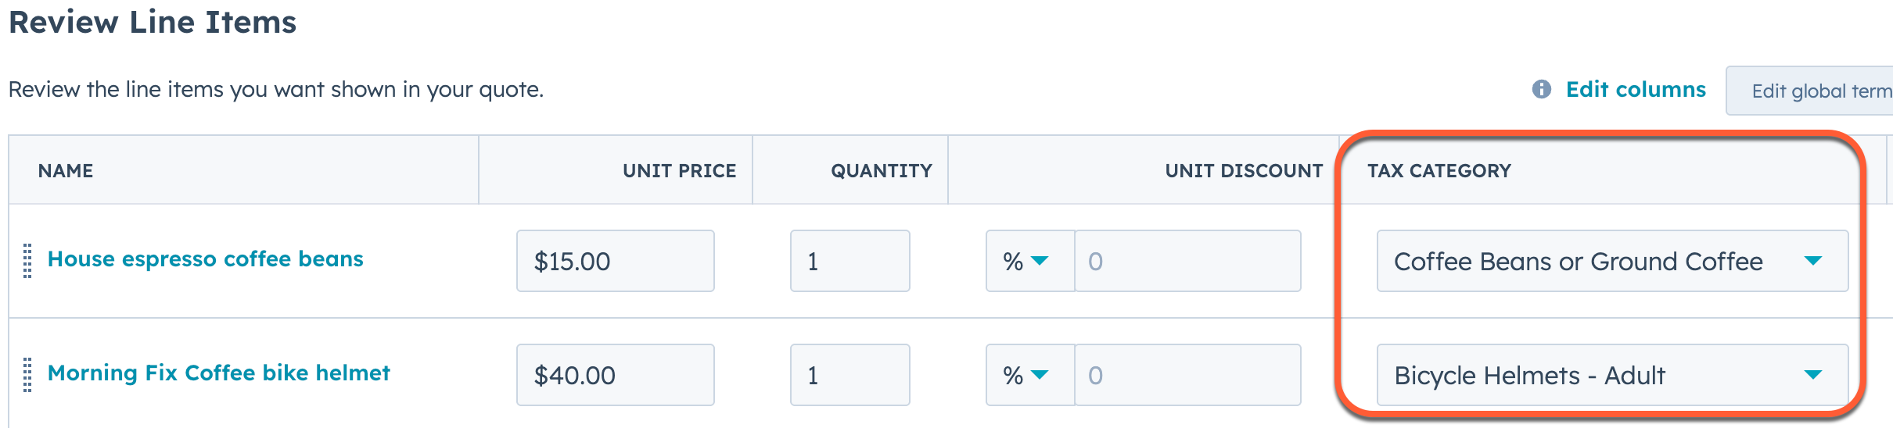Expand the Bicycle Helmets - Adult dropdown
This screenshot has height=428, width=1893.
point(1611,375)
